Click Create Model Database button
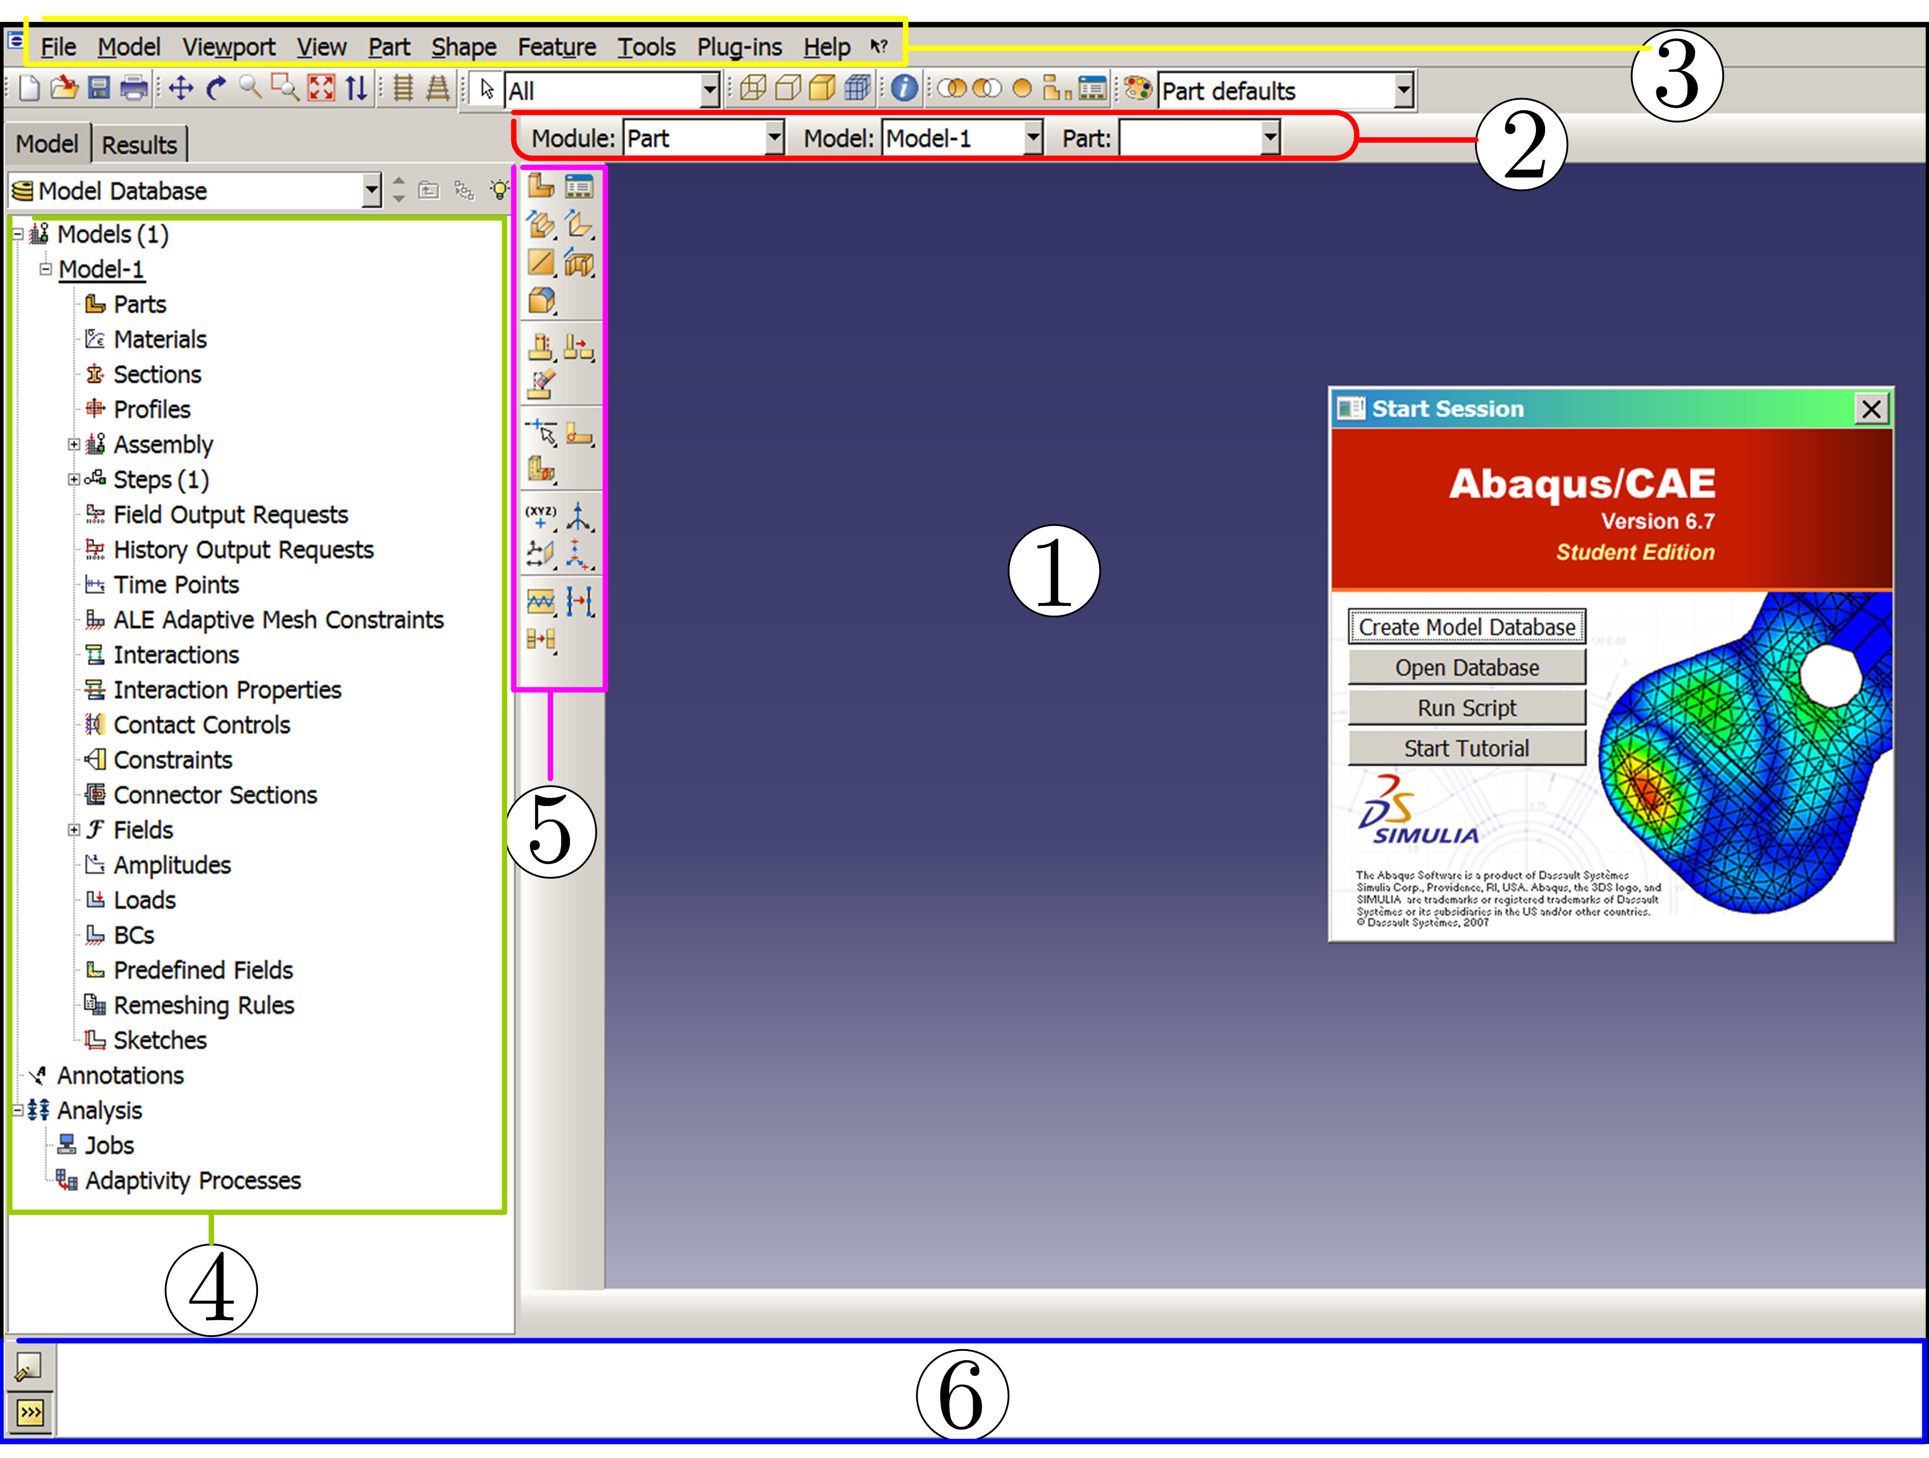 [x=1467, y=626]
